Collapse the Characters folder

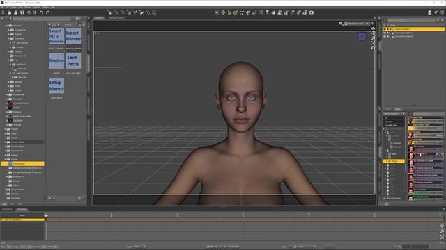tap(9, 39)
